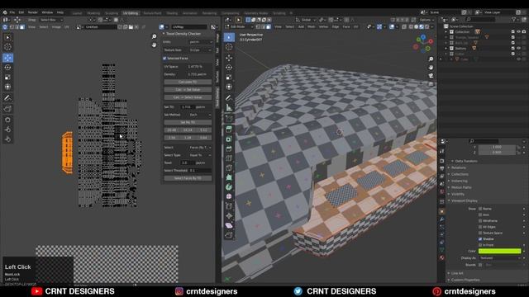Toggle camera view icon in 3D viewport

click(x=431, y=76)
